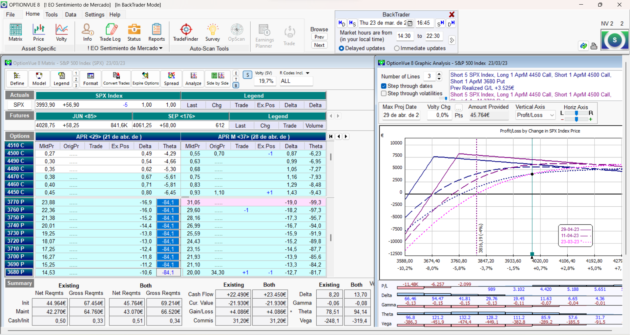Image resolution: width=630 pixels, height=335 pixels.
Task: Click the Convert Trades button
Action: 116,79
